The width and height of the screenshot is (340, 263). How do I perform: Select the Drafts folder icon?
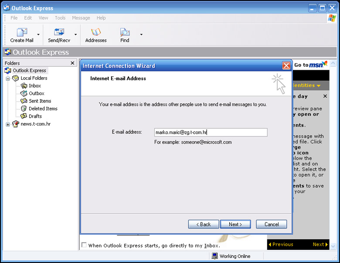[x=24, y=116]
